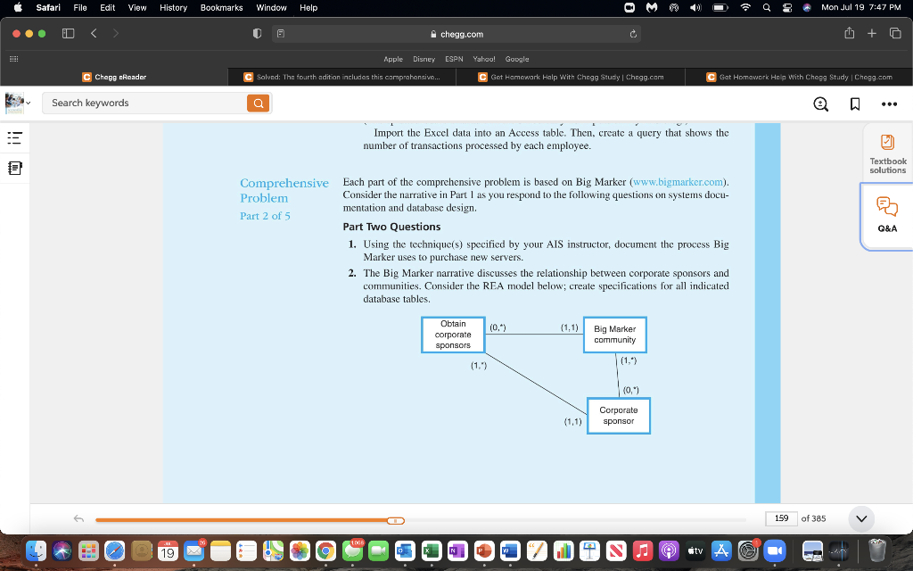The image size is (913, 571).
Task: Open a new tab with the plus icon
Action: pos(870,33)
